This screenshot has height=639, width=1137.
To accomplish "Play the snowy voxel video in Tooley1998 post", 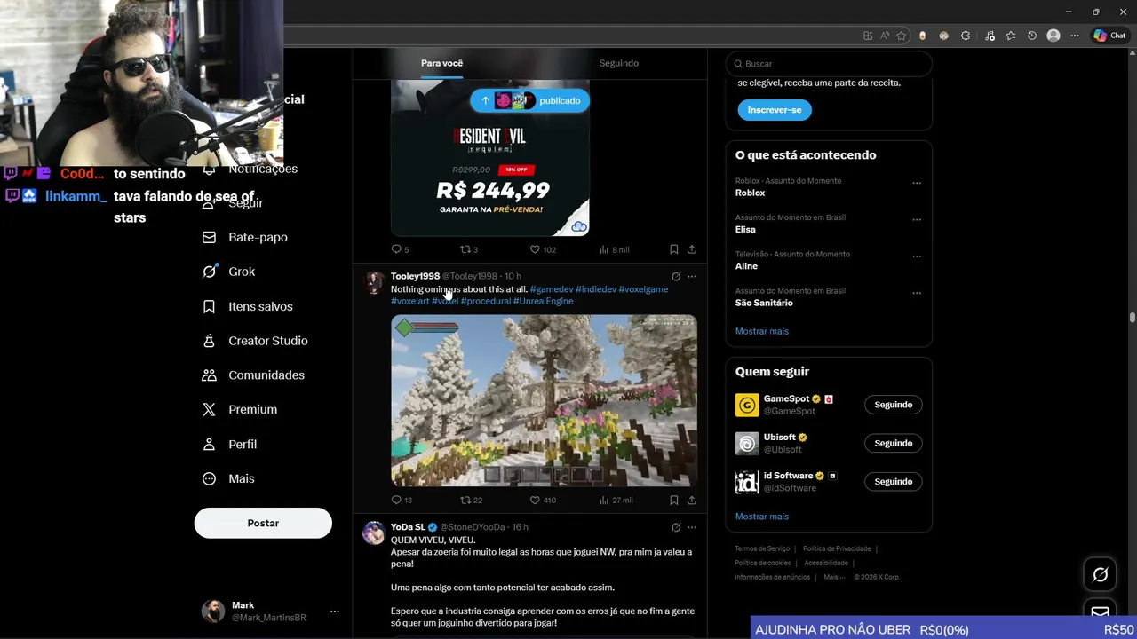I will coord(544,400).
